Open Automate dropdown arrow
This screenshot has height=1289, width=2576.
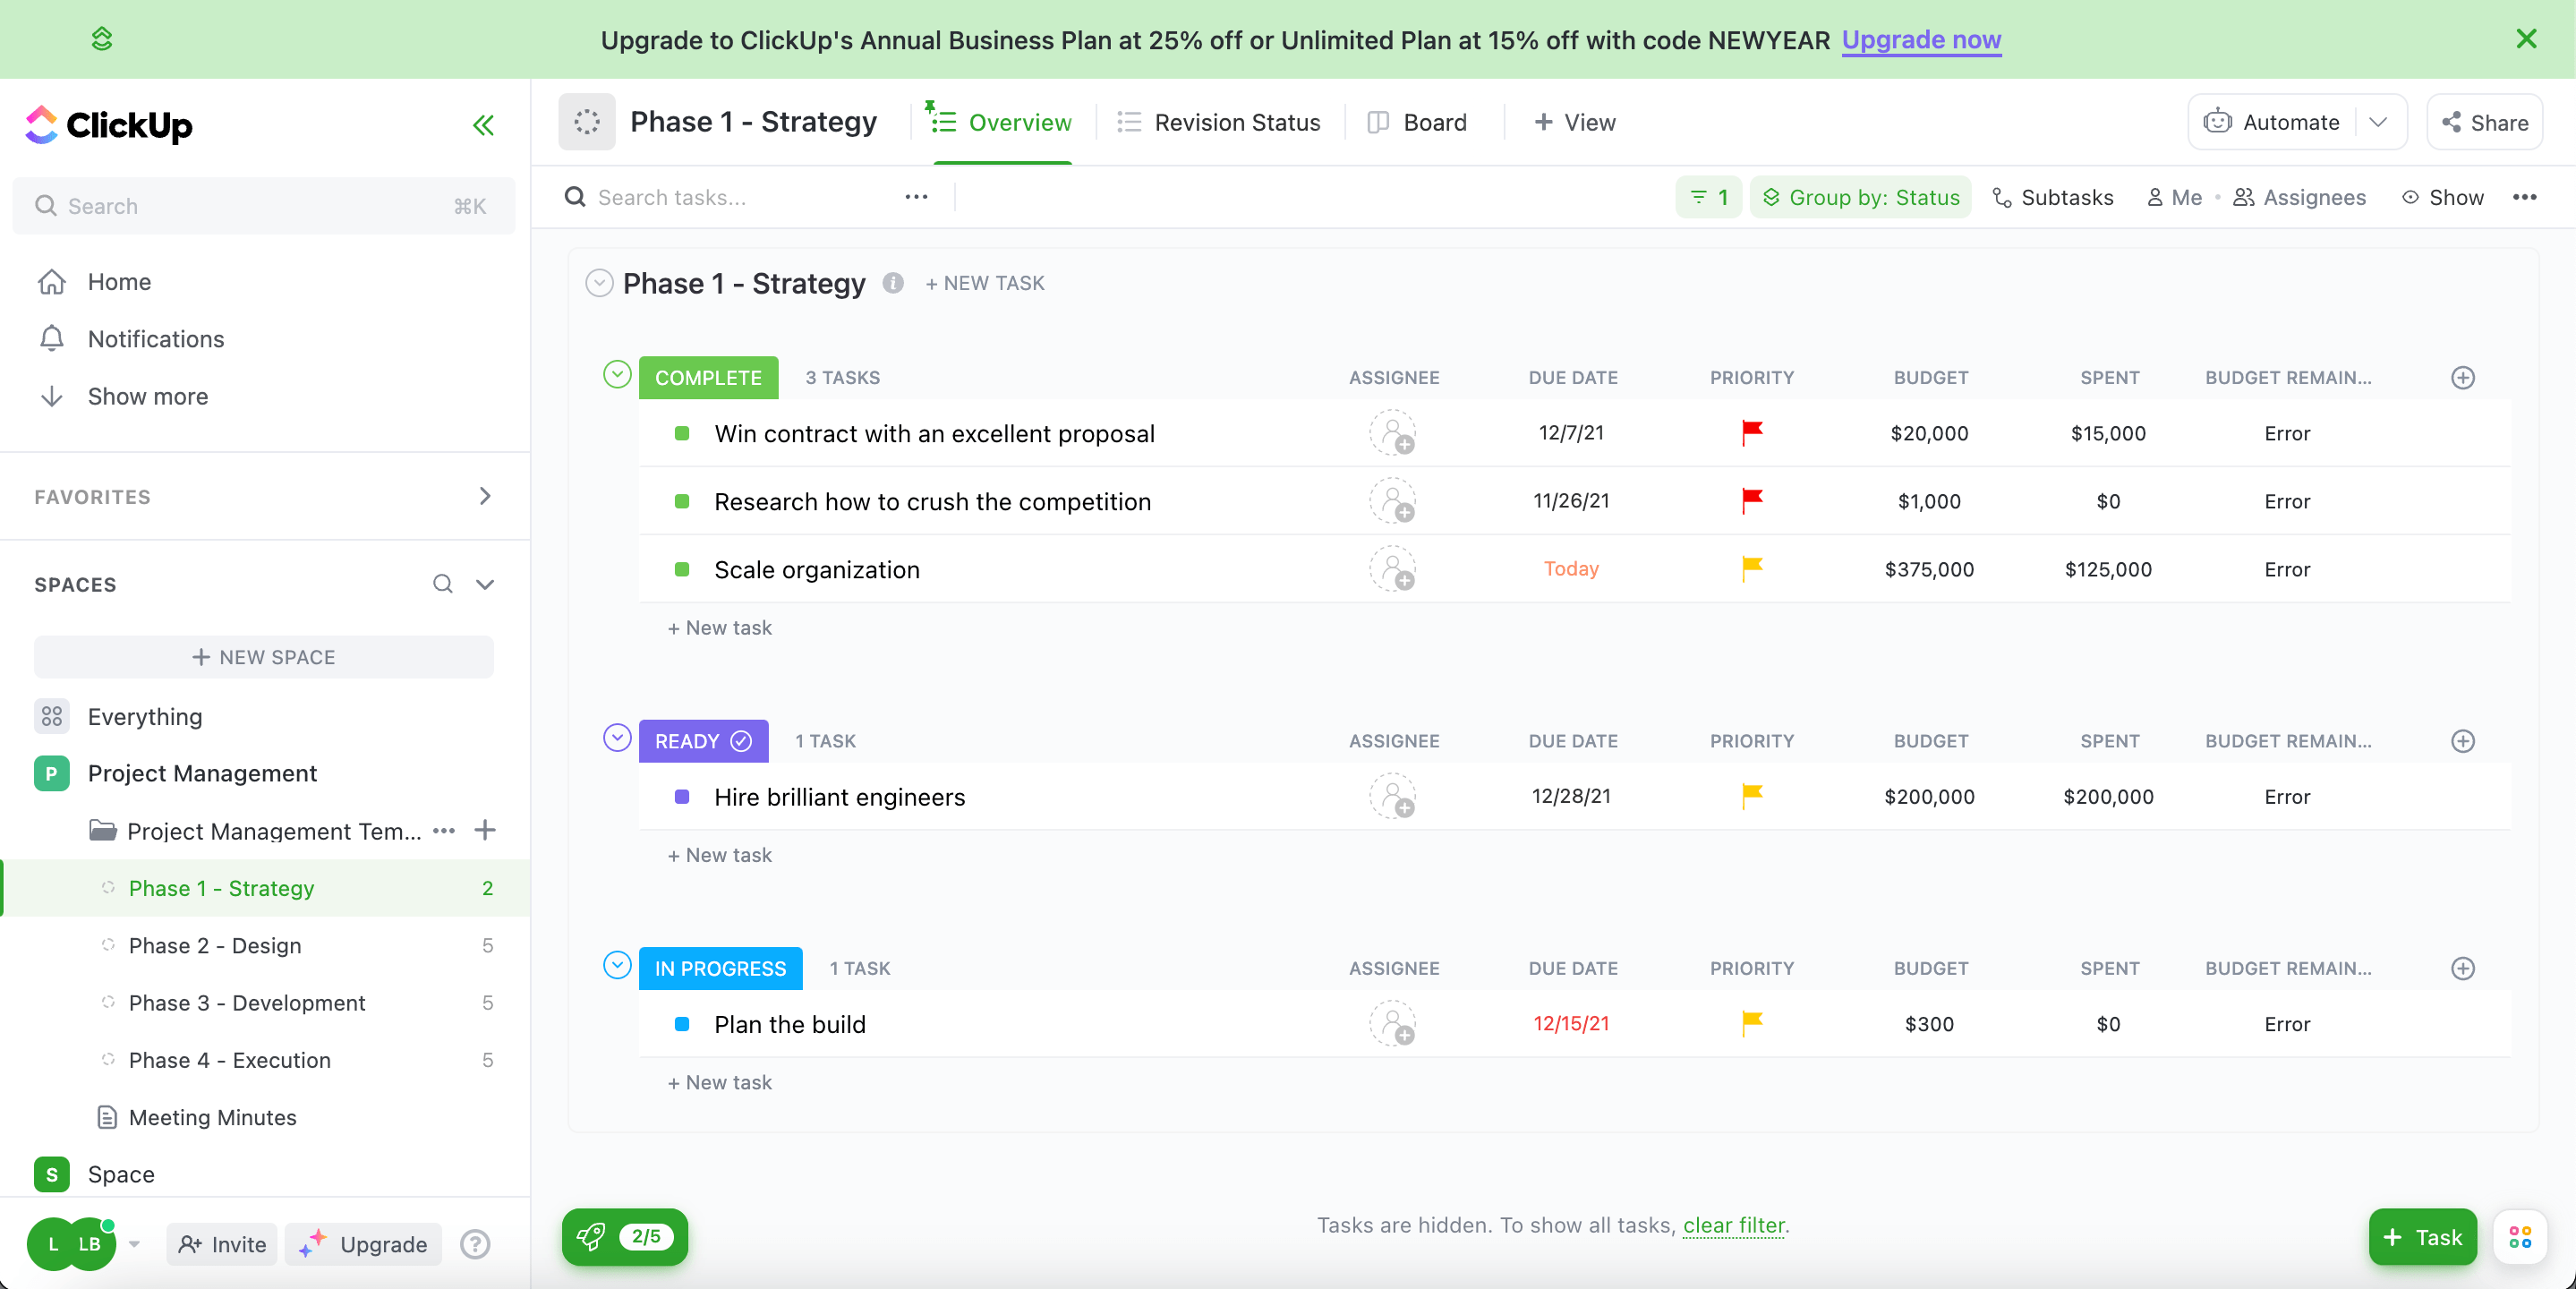coord(2379,122)
